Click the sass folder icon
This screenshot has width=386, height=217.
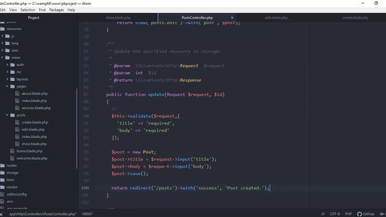[7, 50]
